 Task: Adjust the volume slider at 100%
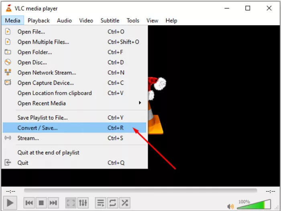coord(254,204)
